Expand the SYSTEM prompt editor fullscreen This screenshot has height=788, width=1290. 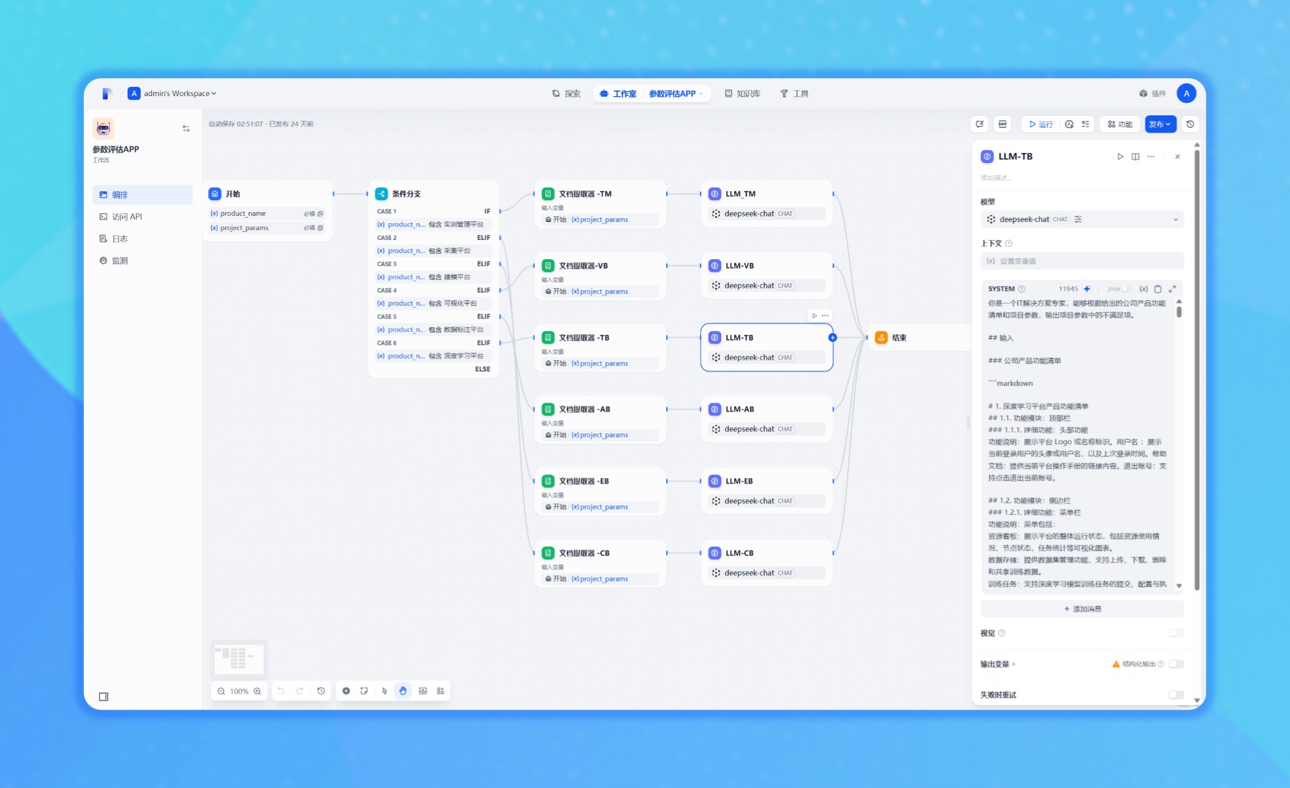(x=1172, y=289)
